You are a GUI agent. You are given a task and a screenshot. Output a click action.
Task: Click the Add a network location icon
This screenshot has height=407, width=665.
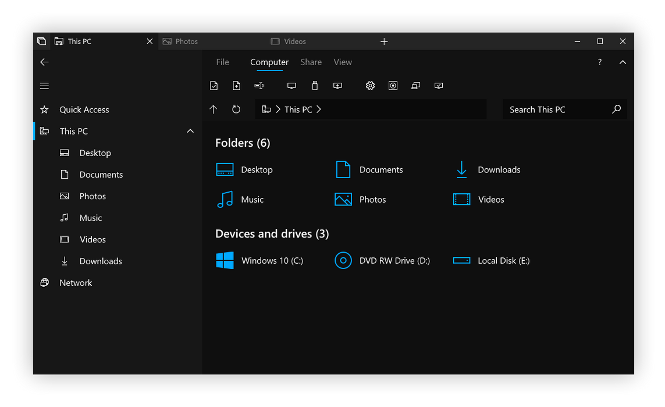(x=337, y=85)
